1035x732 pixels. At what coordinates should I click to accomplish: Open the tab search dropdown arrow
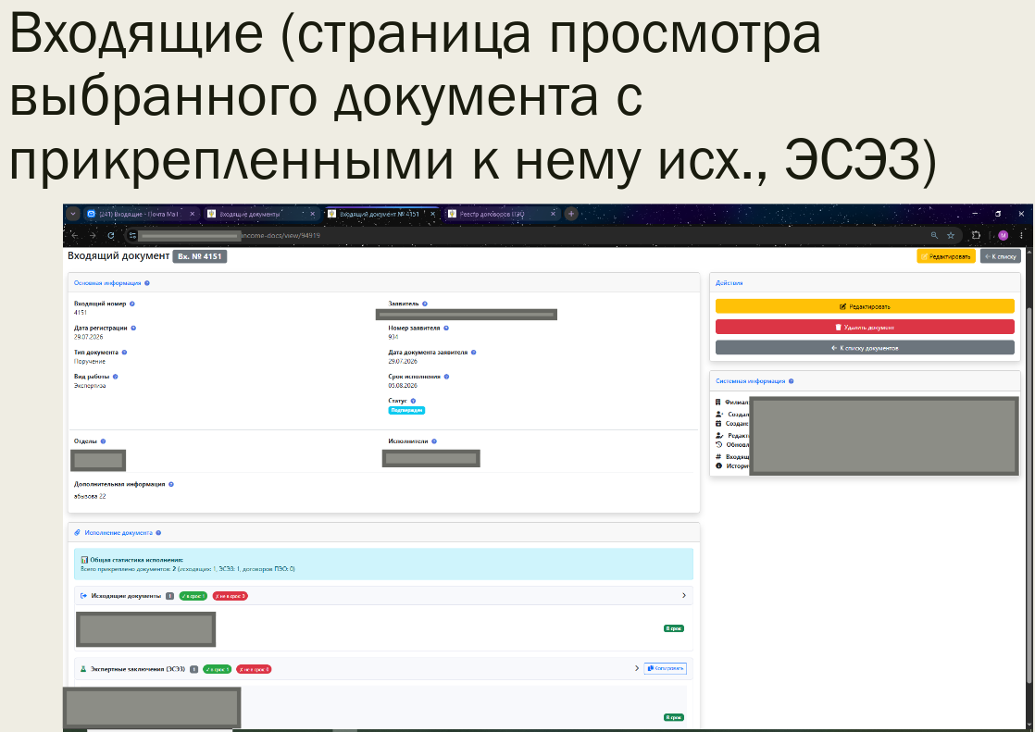(x=73, y=214)
